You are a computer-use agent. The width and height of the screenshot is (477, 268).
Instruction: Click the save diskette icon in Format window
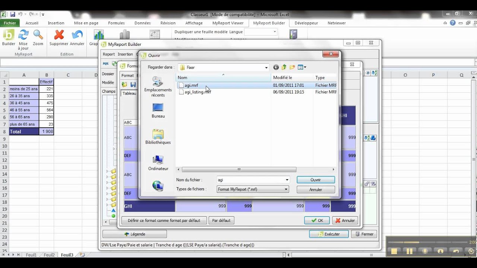pyautogui.click(x=133, y=85)
